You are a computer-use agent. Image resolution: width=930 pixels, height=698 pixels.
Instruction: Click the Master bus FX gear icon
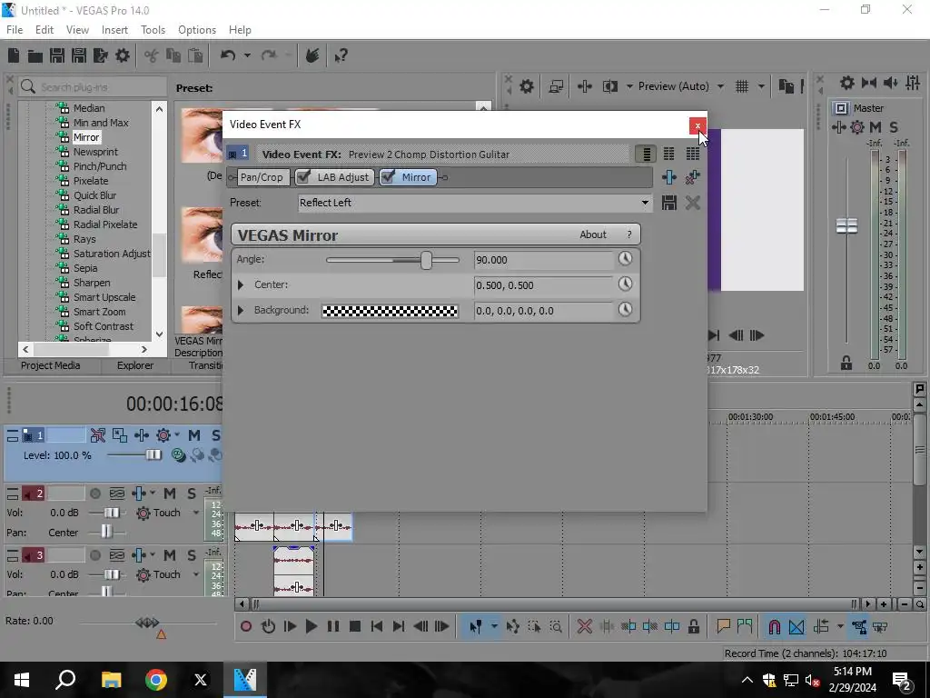pos(857,127)
